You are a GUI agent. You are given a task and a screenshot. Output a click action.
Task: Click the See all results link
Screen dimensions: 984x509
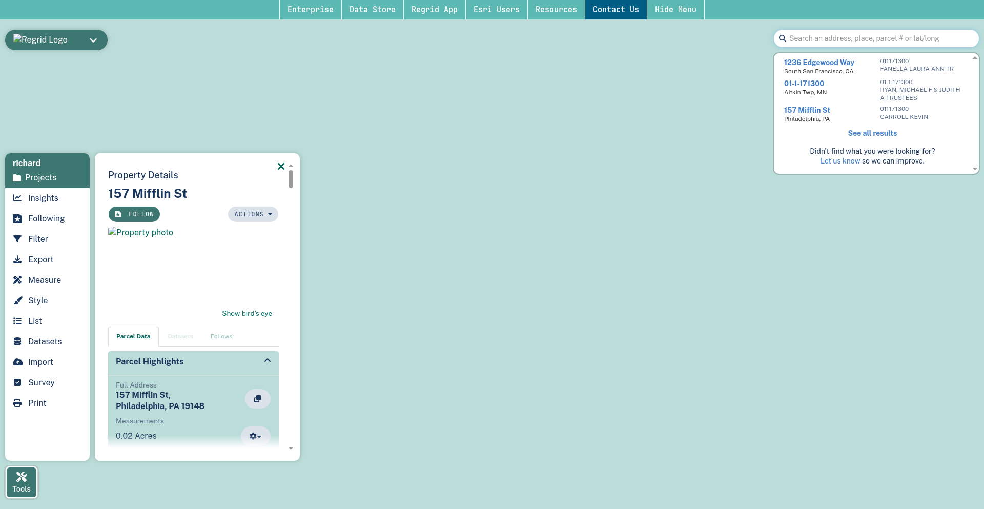[x=872, y=133]
